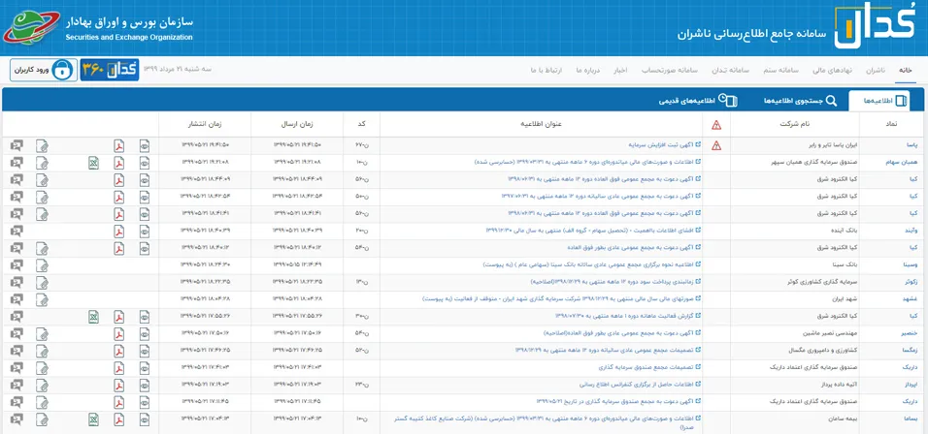Open the attachment icon in the غشهد row
Viewport: 928px width, 434px height.
point(42,300)
